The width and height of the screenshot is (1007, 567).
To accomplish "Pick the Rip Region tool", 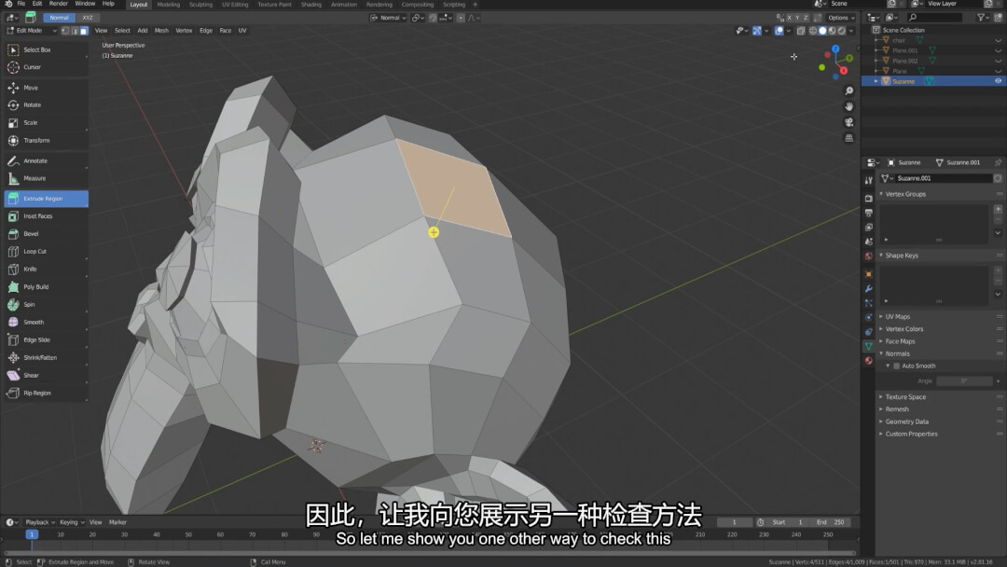I will pos(46,393).
